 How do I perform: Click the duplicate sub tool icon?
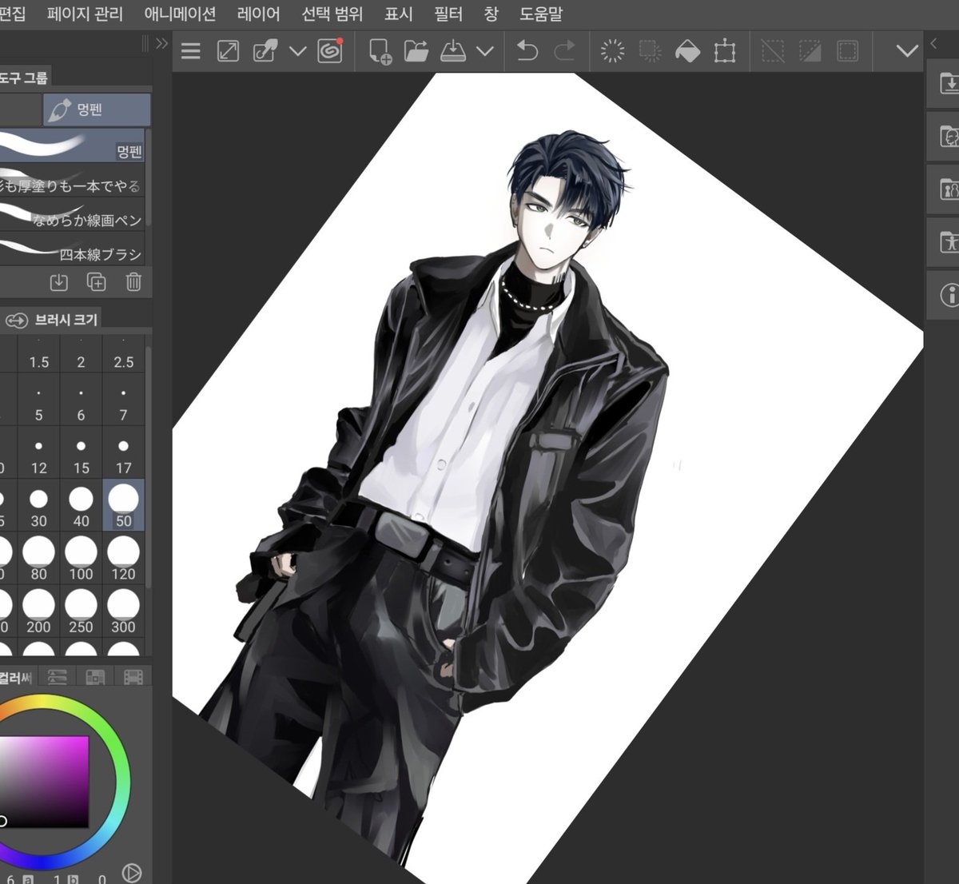pyautogui.click(x=96, y=281)
